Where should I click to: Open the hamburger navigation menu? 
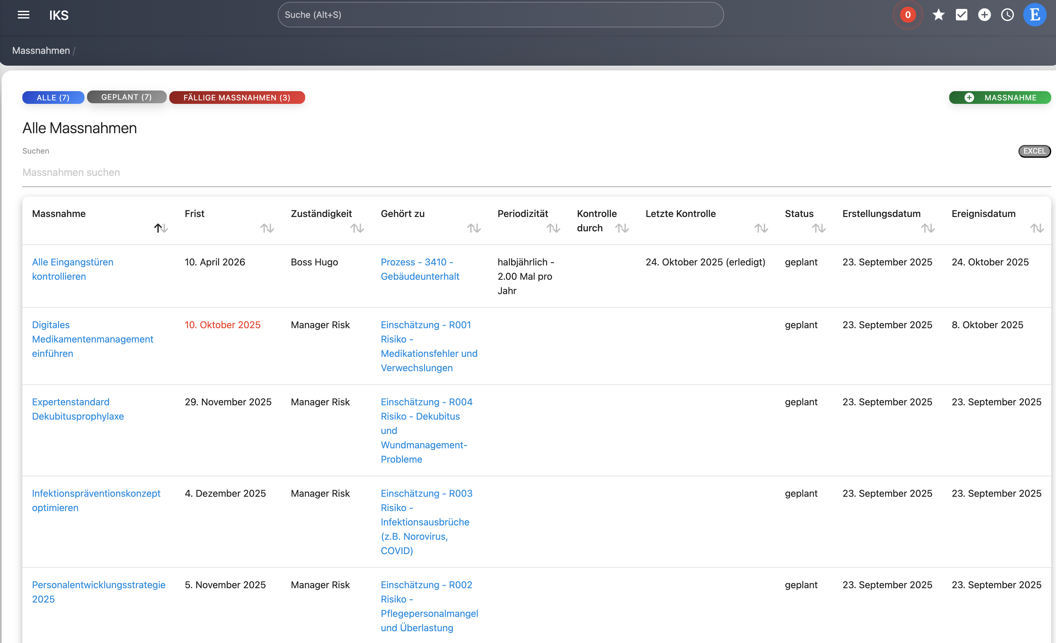tap(24, 15)
